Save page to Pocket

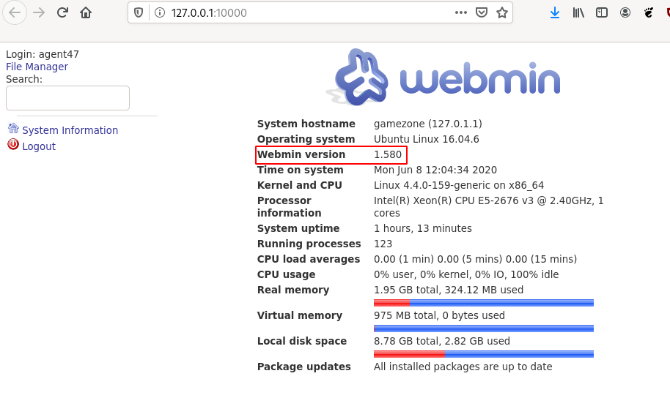(482, 12)
